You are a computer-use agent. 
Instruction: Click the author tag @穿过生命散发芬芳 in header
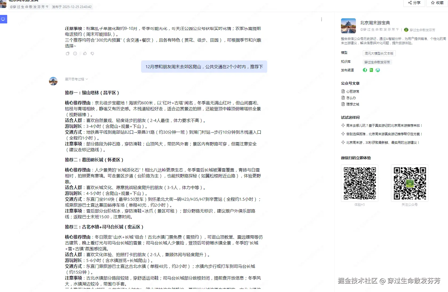[x=29, y=7]
